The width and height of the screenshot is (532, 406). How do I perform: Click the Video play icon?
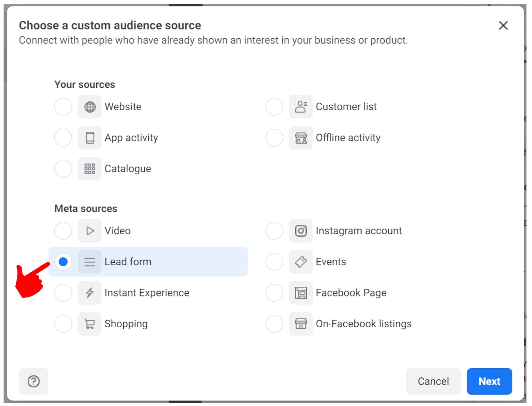pyautogui.click(x=90, y=231)
